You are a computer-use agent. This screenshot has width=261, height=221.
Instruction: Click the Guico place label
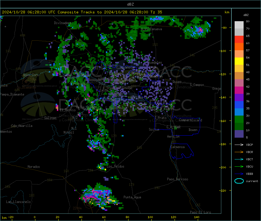click(177, 82)
